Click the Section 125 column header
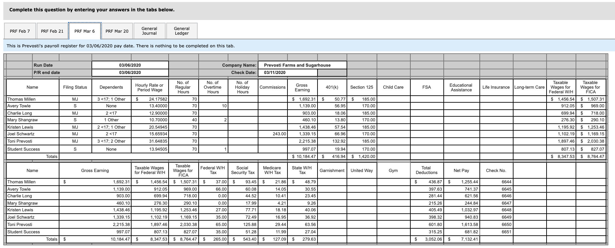Screen dimensions: 615x248 (x=362, y=87)
